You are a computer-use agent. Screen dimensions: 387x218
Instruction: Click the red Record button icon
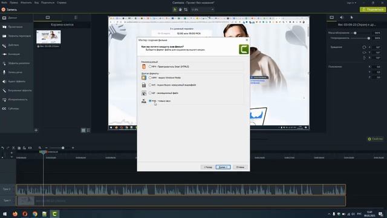click(x=4, y=10)
